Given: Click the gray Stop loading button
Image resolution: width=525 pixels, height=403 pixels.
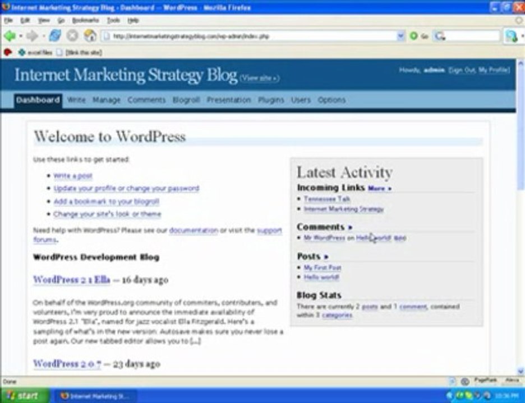Looking at the screenshot, I should pos(72,35).
